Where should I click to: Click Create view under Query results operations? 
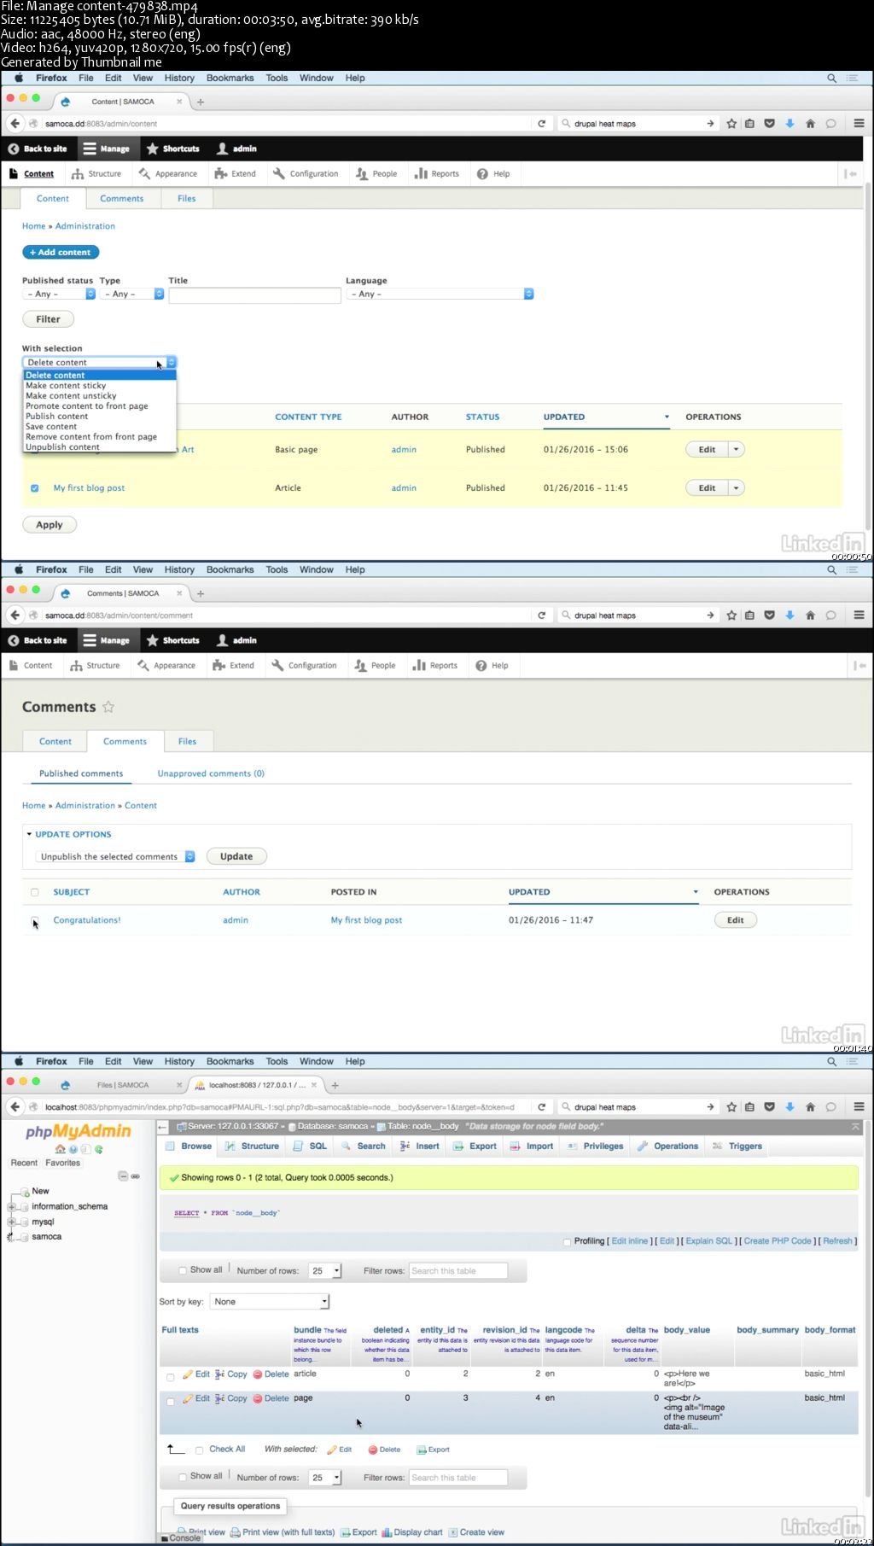(x=476, y=1532)
